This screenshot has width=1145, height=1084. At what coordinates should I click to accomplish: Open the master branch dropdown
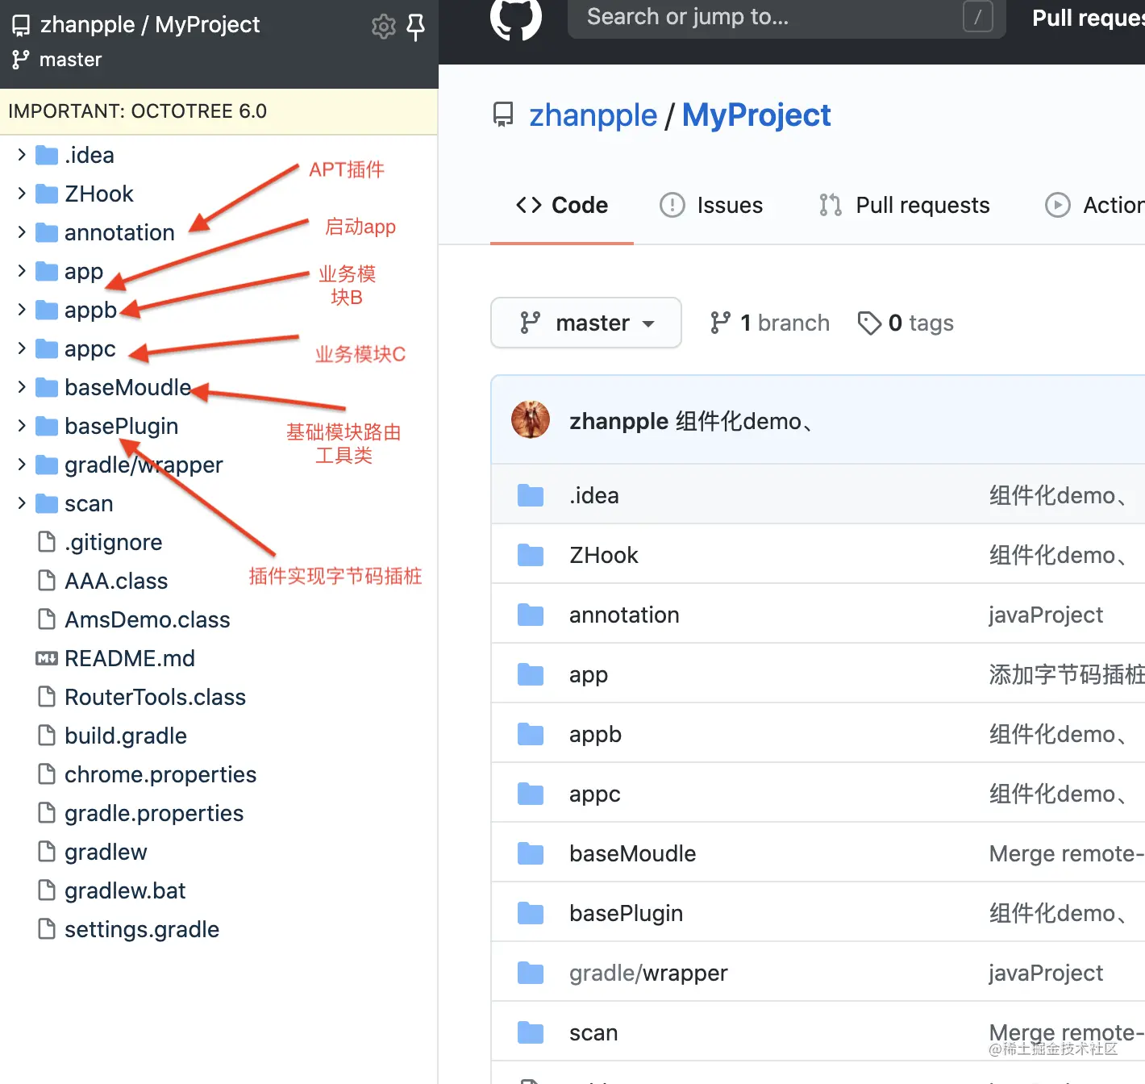(x=586, y=323)
